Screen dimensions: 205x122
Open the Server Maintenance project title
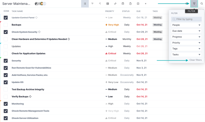click(x=16, y=4)
